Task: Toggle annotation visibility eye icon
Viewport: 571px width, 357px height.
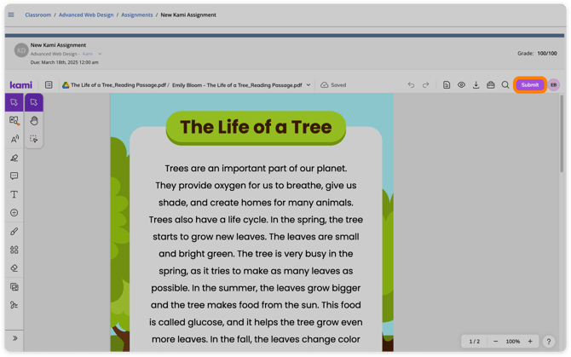Action: [x=461, y=85]
